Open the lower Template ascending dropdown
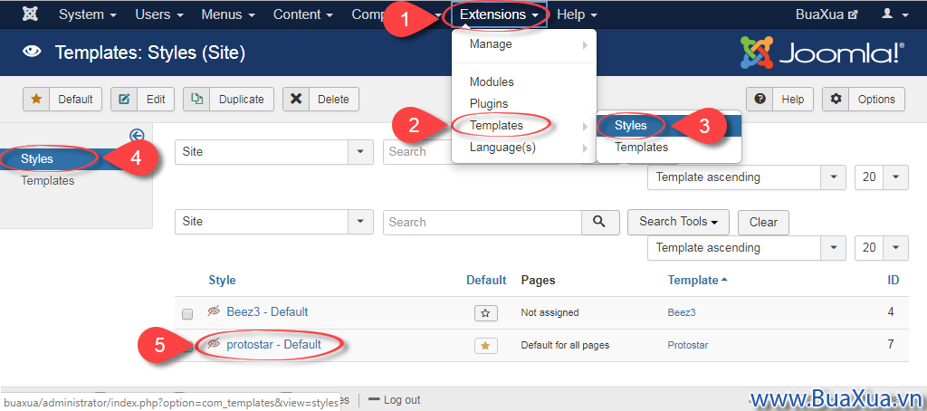Image resolution: width=927 pixels, height=411 pixels. [x=746, y=248]
